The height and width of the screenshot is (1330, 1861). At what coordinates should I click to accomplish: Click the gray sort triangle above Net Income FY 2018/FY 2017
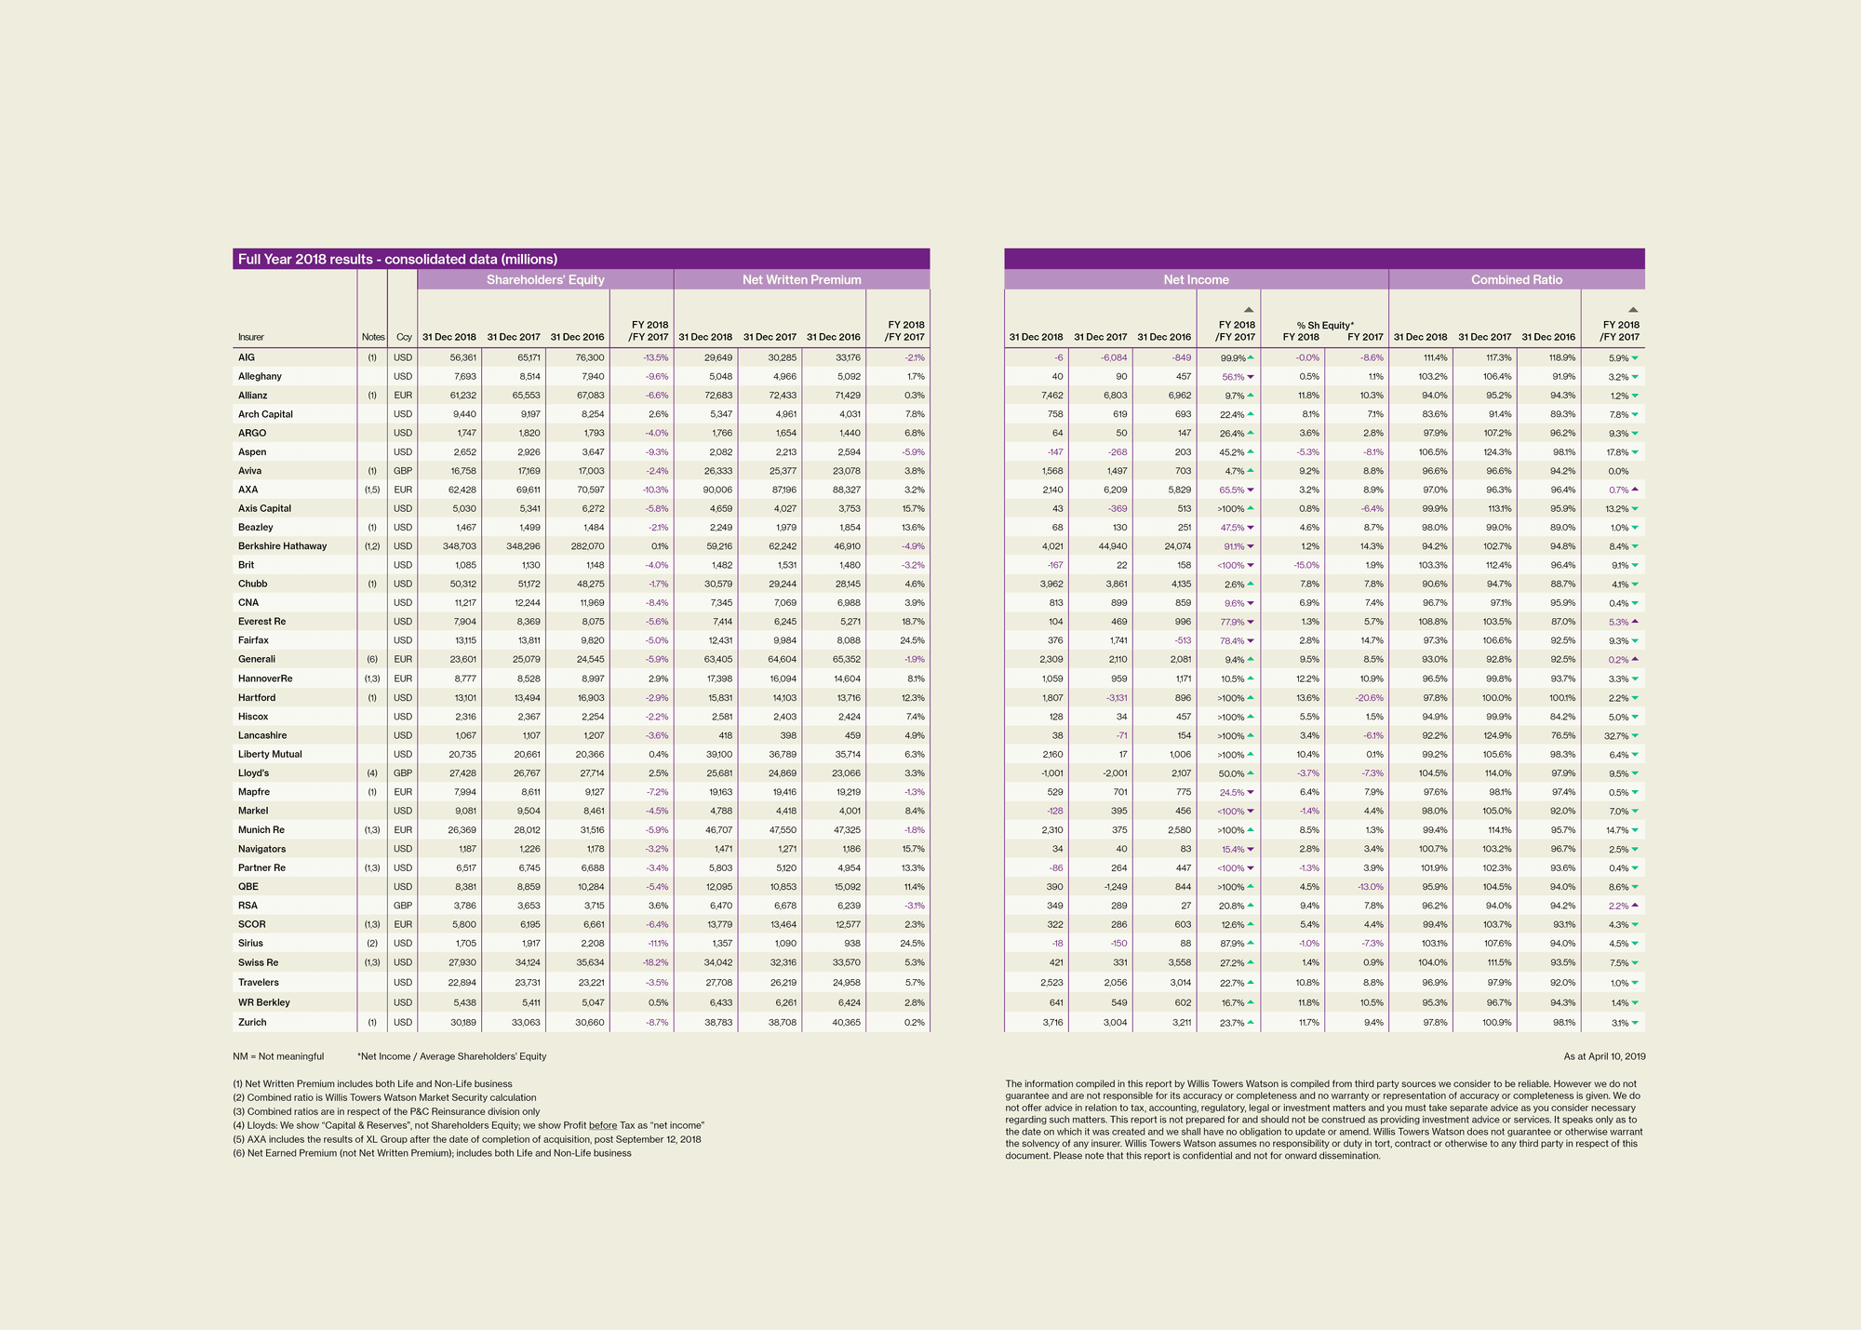pyautogui.click(x=1249, y=310)
